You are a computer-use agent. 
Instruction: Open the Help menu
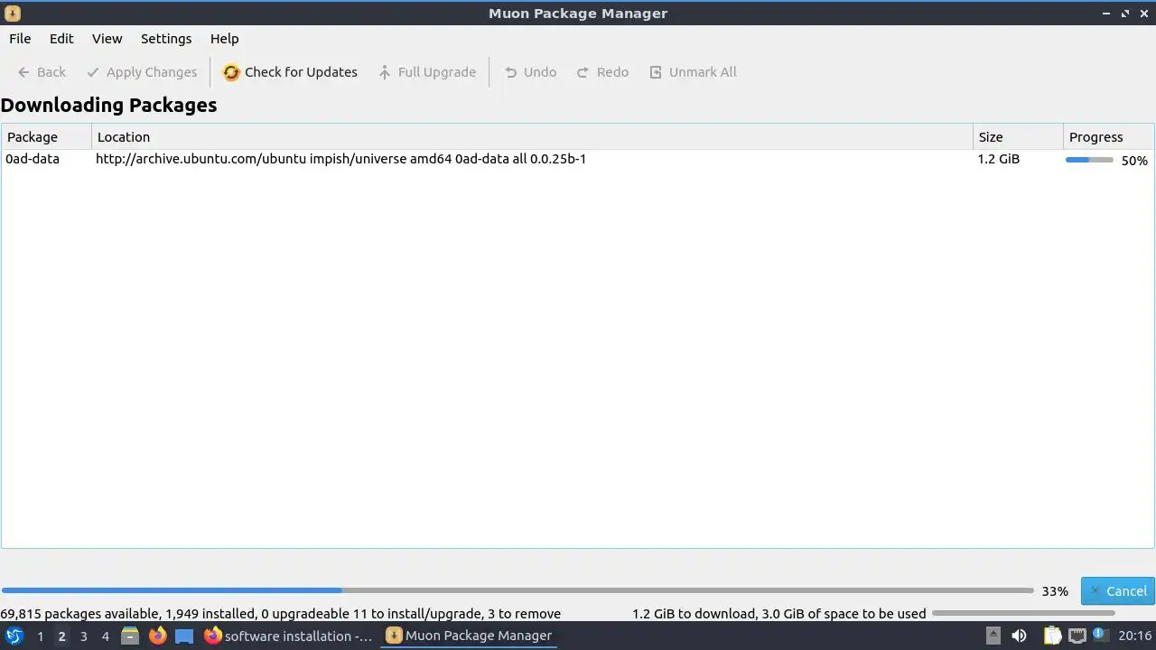[x=224, y=39]
